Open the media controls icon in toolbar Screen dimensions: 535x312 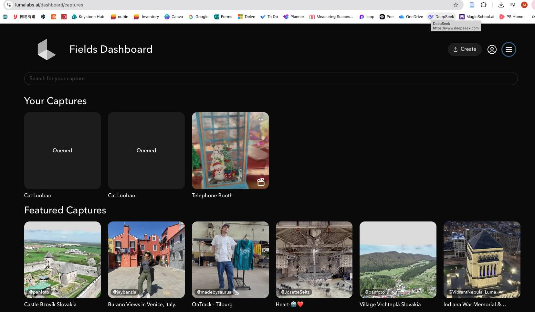coord(512,5)
